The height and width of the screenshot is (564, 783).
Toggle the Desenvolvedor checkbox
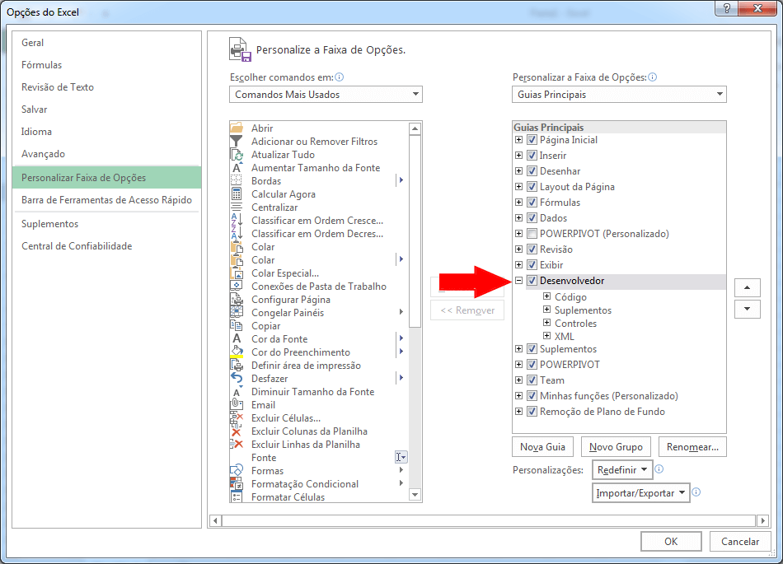532,280
